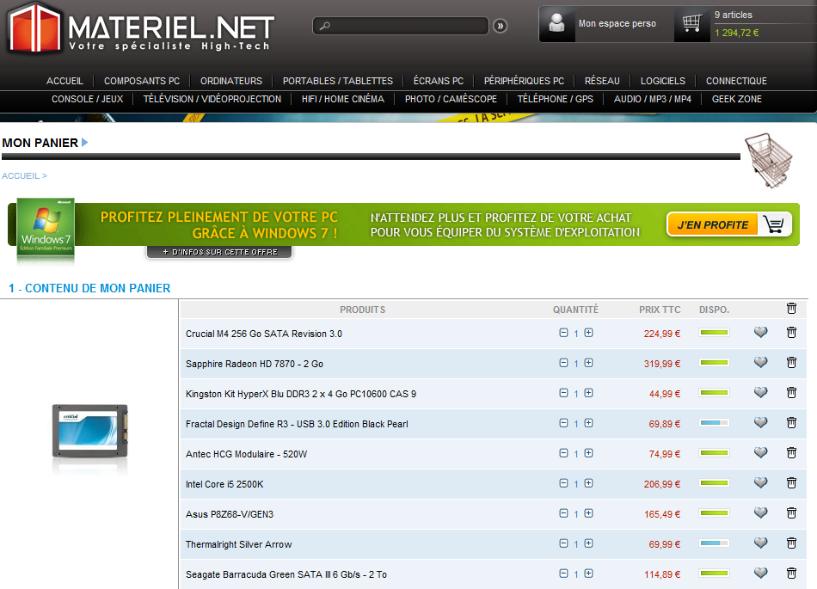Screen dimensions: 817x589
Task: Open user profile icon beside Mon espace perso
Action: 557,24
